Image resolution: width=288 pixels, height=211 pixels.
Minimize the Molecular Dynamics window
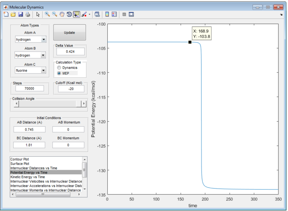(257, 7)
